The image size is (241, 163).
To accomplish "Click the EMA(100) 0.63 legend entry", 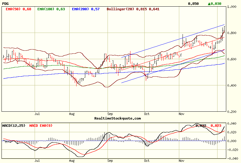I will coord(51,9).
